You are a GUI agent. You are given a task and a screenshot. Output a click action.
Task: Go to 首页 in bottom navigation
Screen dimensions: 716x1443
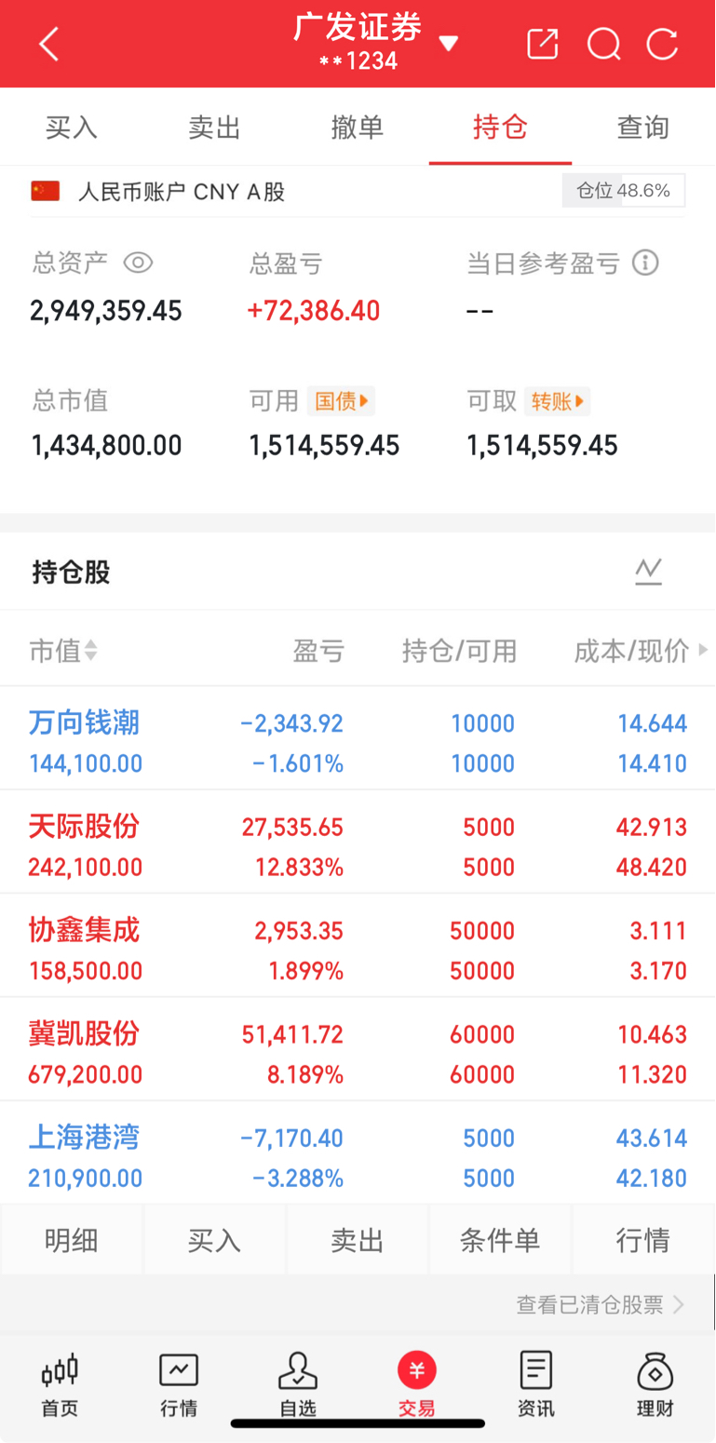[x=60, y=1385]
